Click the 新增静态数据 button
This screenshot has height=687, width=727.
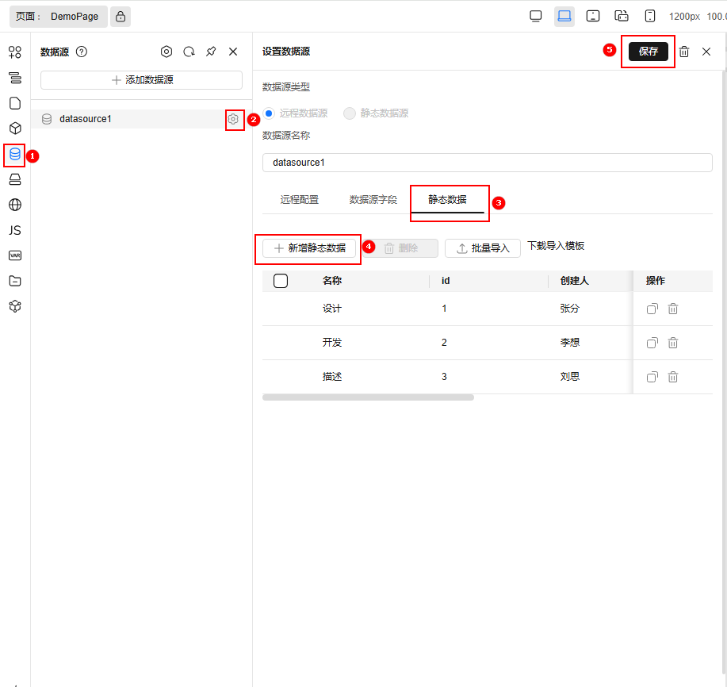click(309, 248)
